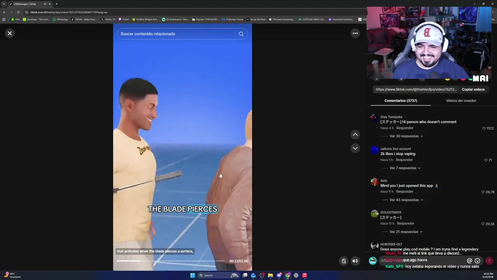The image size is (497, 280).
Task: Open the emoji picker in comment box
Action: 477,261
